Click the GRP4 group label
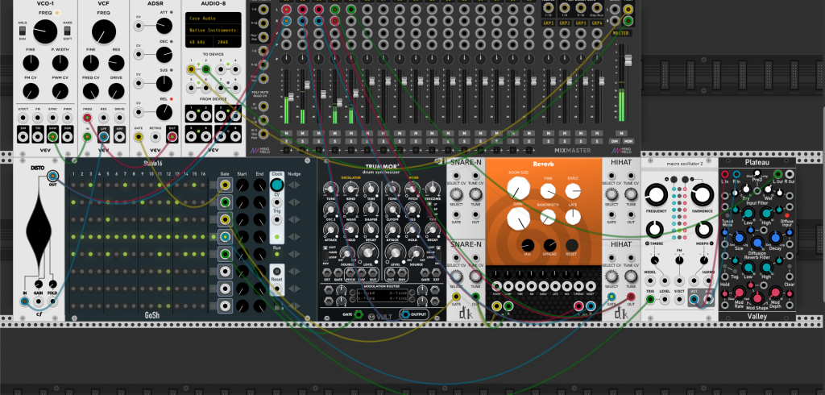The image size is (825, 395). (x=597, y=23)
